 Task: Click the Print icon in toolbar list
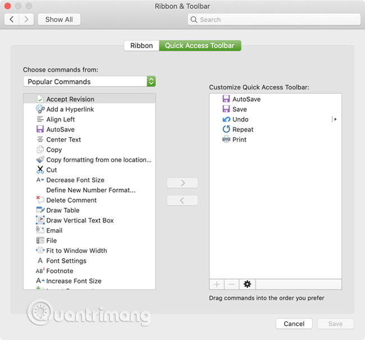(226, 139)
